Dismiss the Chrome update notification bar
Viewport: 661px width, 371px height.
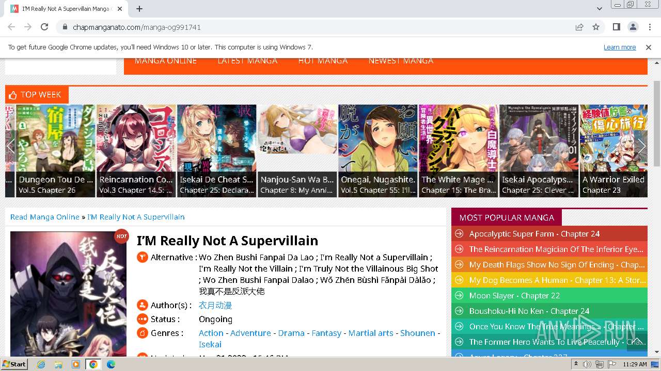[649, 47]
